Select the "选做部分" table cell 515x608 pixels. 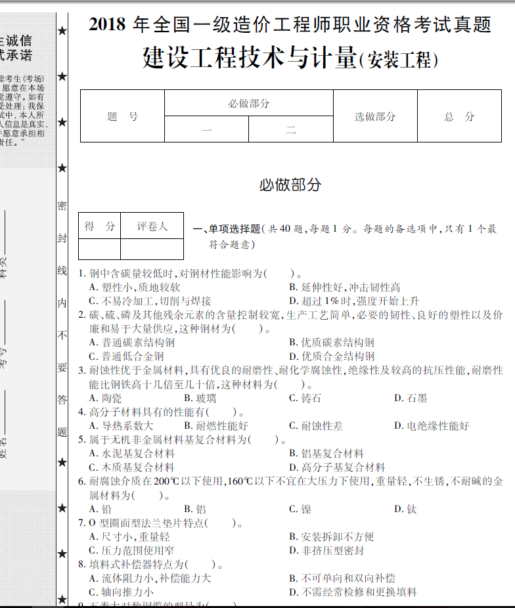pos(375,116)
